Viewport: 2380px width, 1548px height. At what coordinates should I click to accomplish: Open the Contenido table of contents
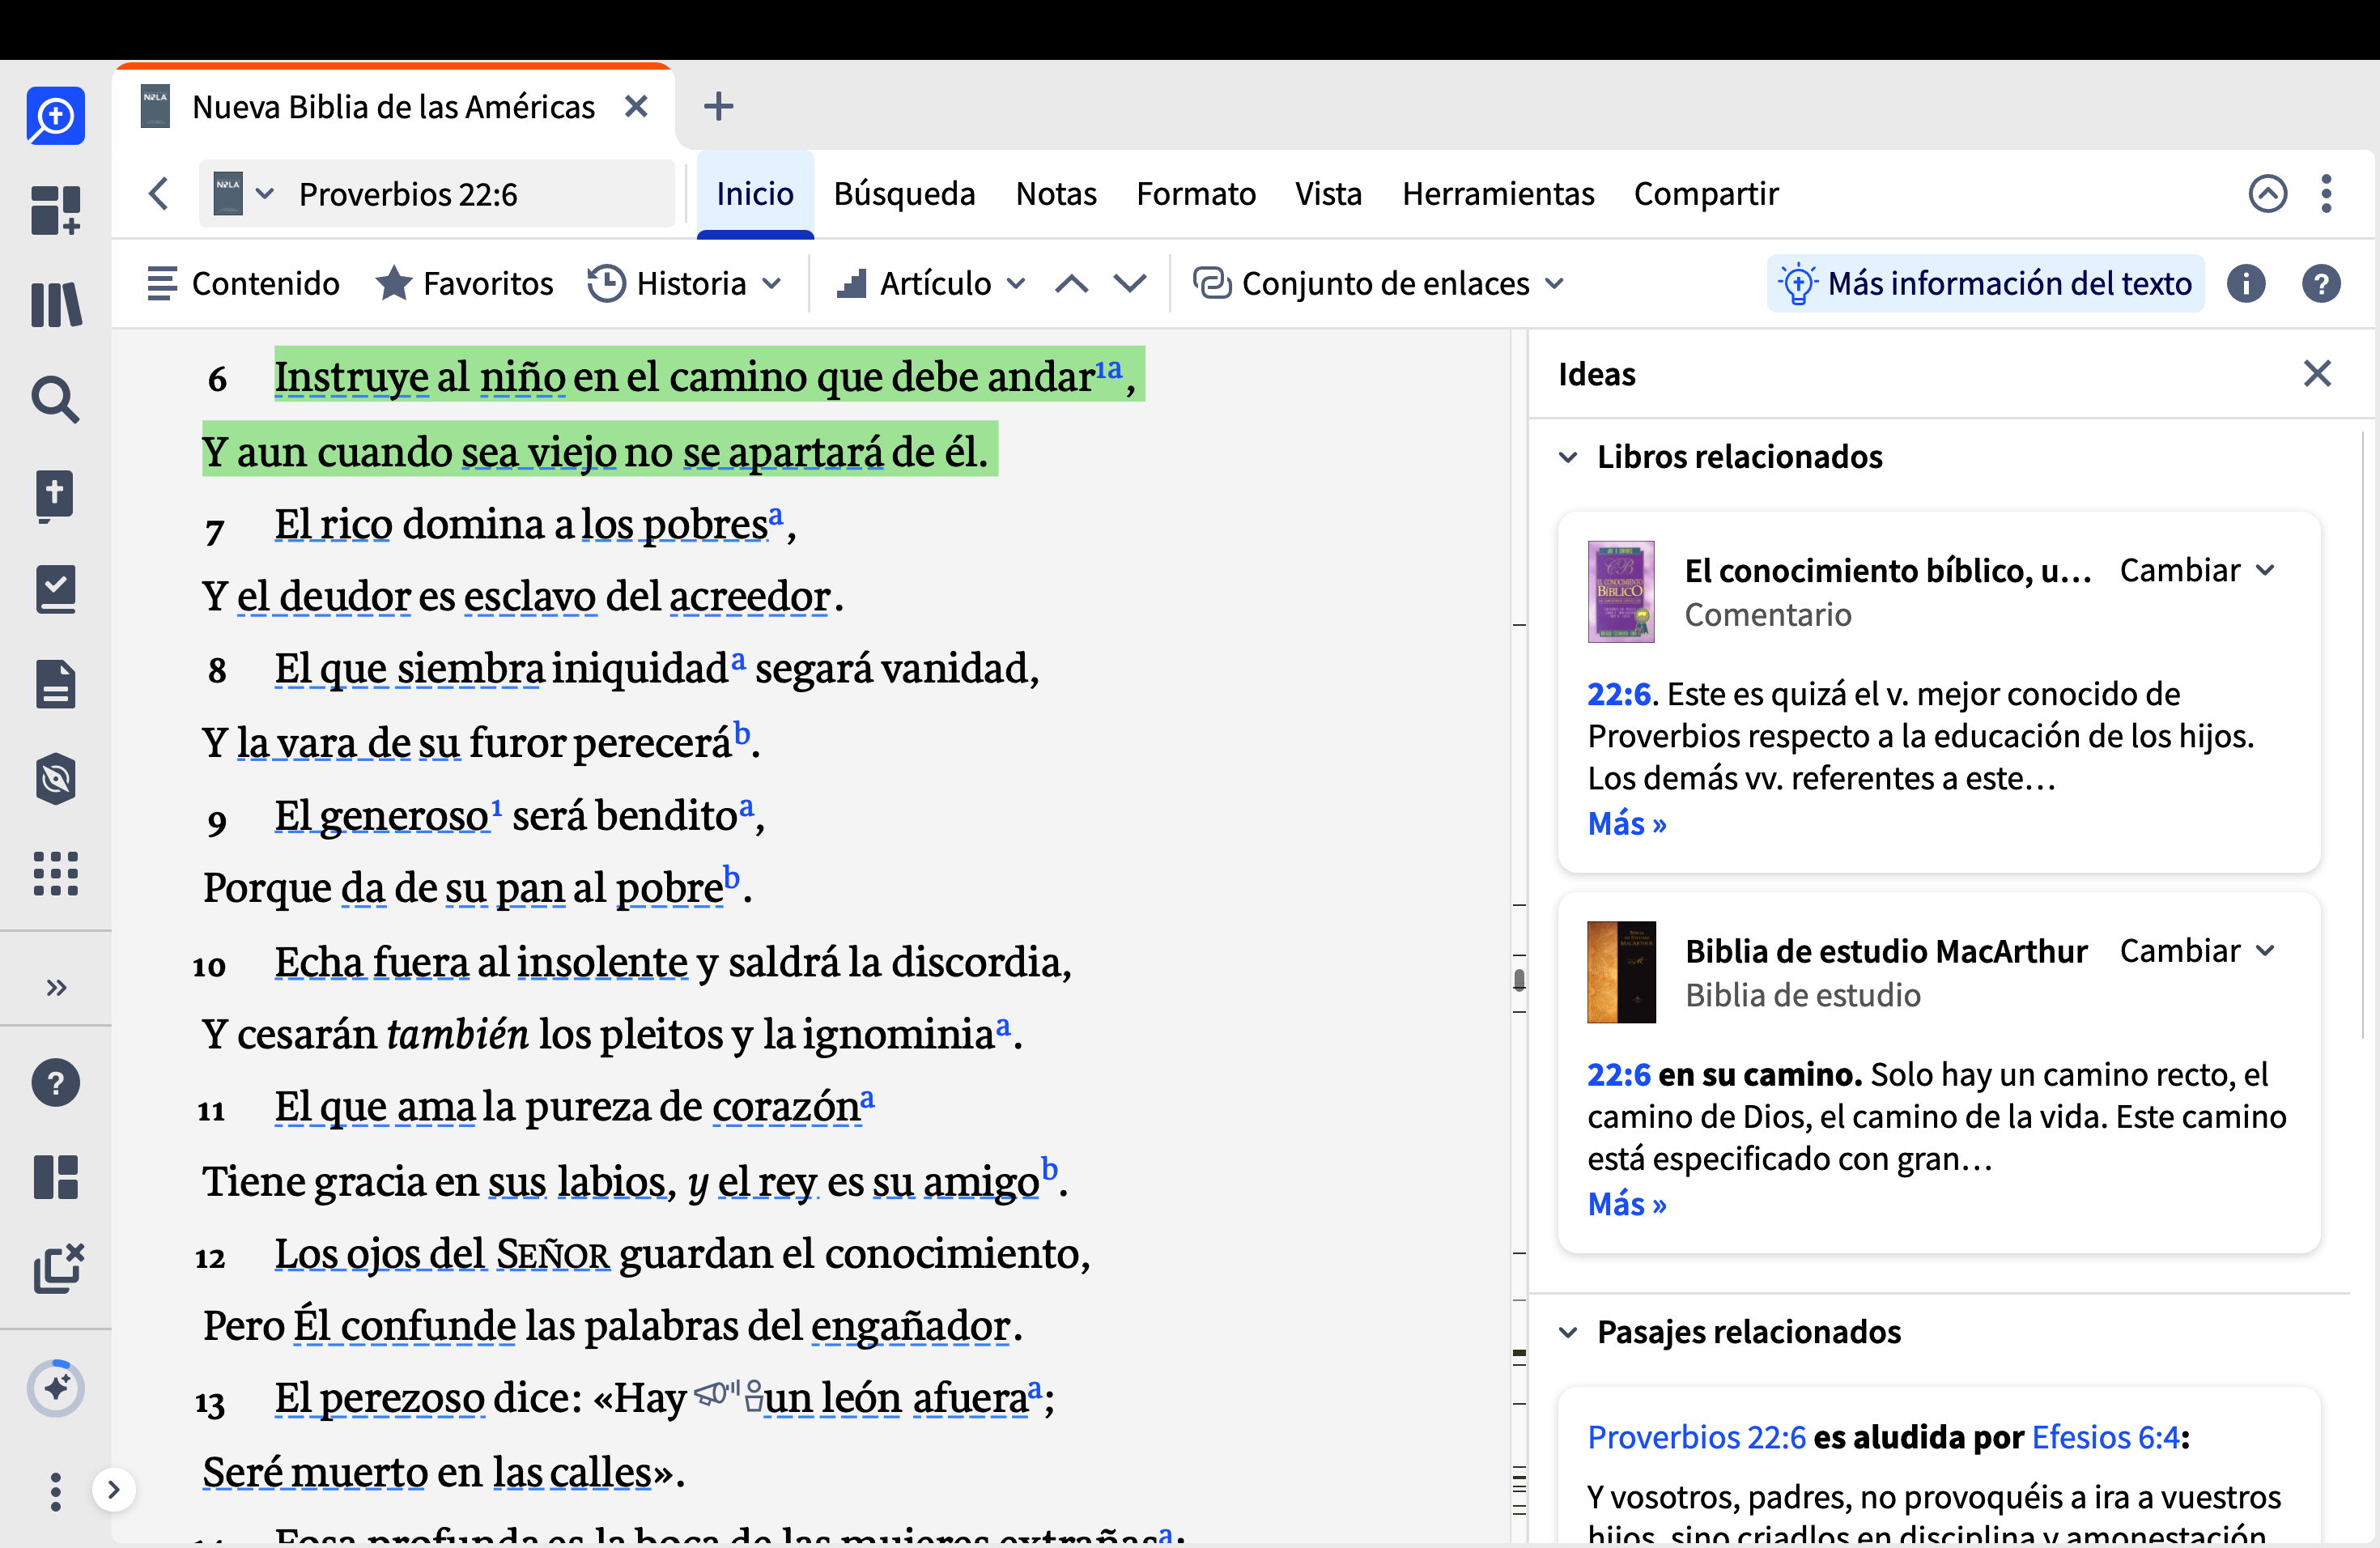(243, 284)
